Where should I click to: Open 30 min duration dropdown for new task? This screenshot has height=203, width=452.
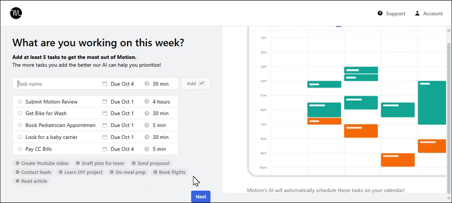[x=157, y=84]
